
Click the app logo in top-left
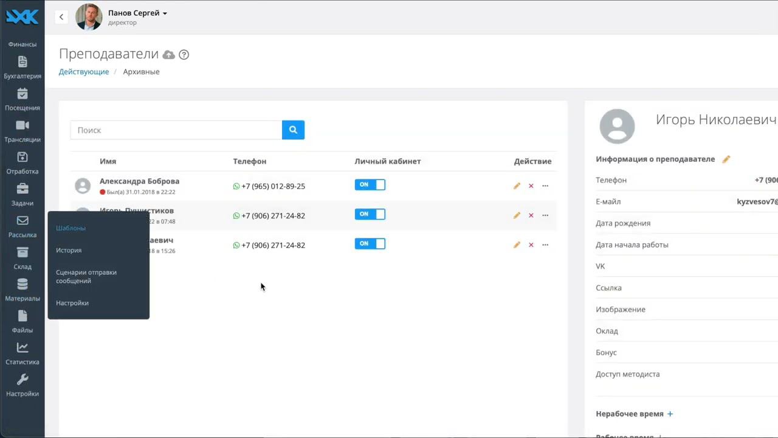point(22,17)
